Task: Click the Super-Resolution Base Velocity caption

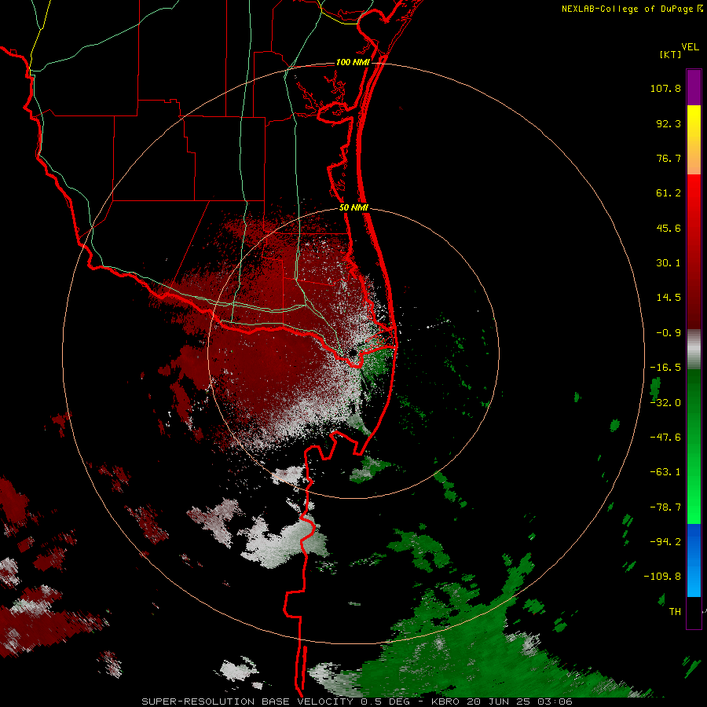Action: point(357,702)
